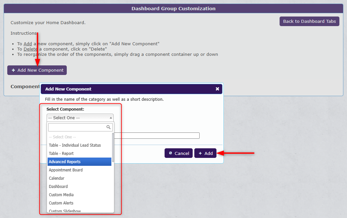The image size is (347, 218).
Task: Close the Add New Component dialog
Action: pos(217,89)
